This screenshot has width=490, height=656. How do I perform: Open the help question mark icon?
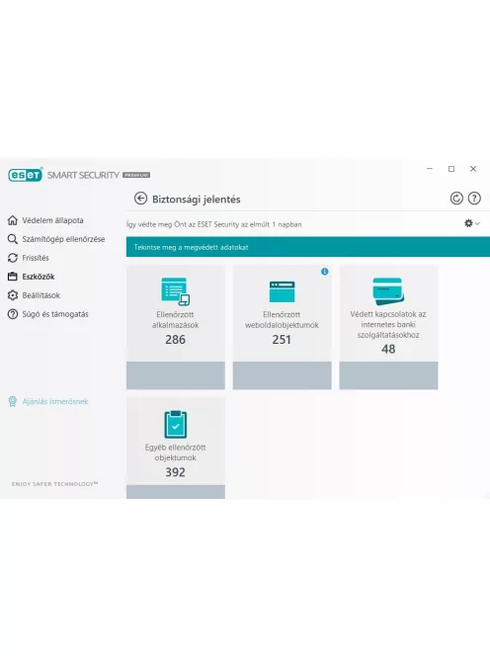coord(474,199)
